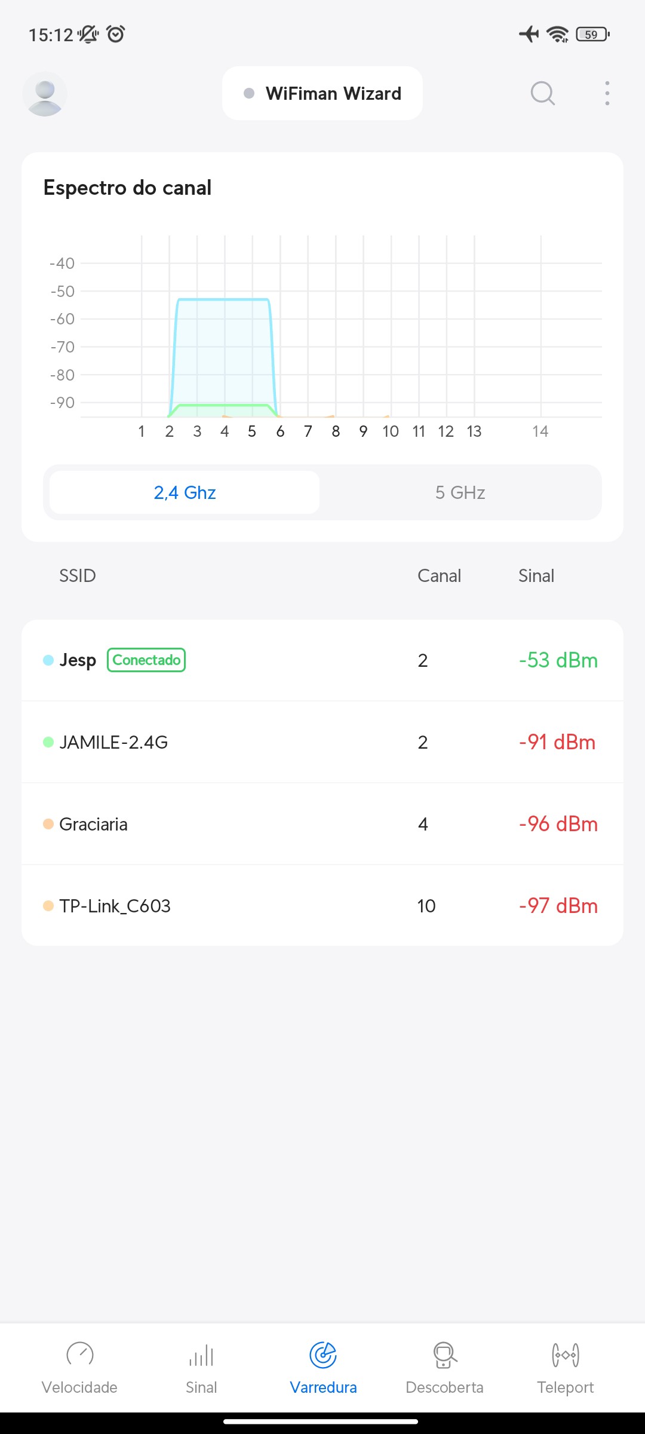Sort the list by SSID header
This screenshot has width=645, height=1434.
(x=78, y=576)
